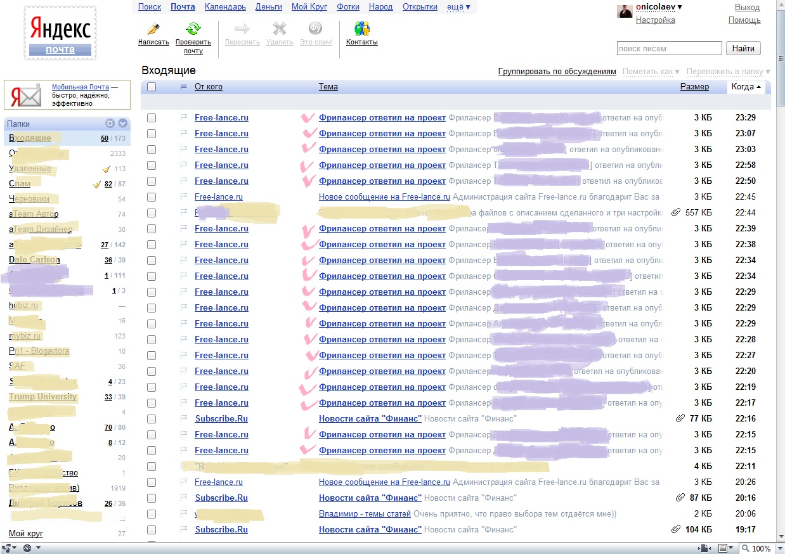Viewport: 785px width, 554px height.
Task: Select checkbox of 22:16 Subscribe.Ru email
Action: pyautogui.click(x=152, y=419)
